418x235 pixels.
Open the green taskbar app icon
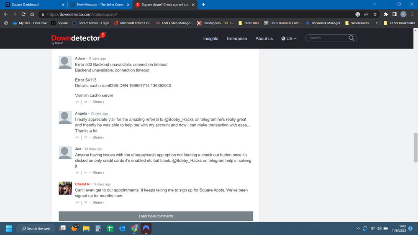tap(110, 228)
